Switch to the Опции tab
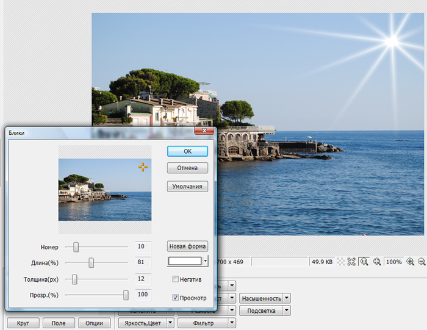Screen dimensions: 427x330 pos(94,323)
